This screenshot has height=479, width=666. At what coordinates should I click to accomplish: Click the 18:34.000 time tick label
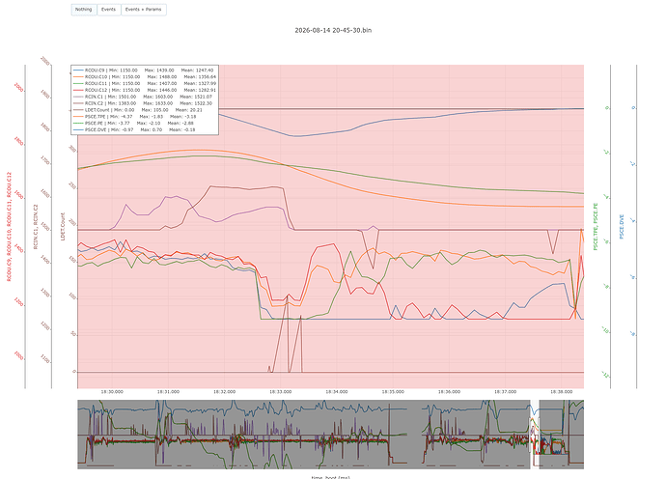pyautogui.click(x=337, y=392)
